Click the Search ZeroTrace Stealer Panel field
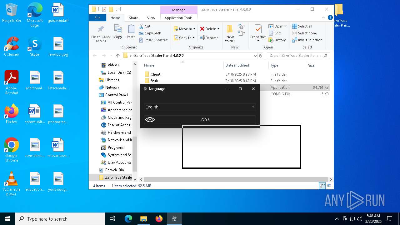 tap(298, 56)
